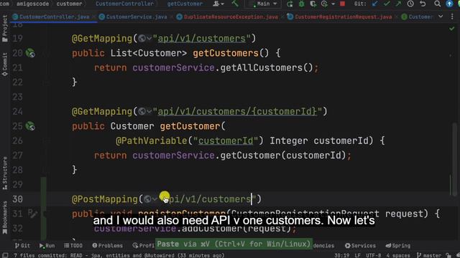Click getCustomer breadcrumb in navigation bar
The image size is (460, 258).
click(x=185, y=4)
